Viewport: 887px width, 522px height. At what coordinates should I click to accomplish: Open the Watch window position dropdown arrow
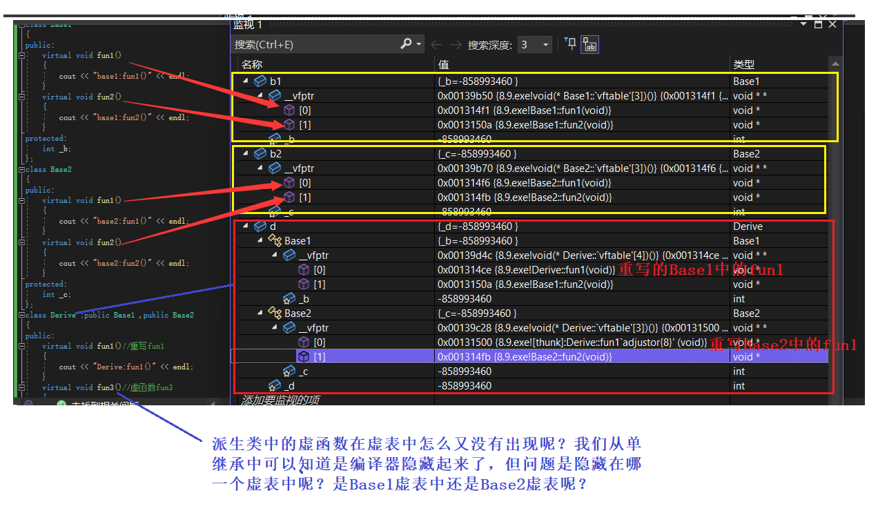[803, 24]
